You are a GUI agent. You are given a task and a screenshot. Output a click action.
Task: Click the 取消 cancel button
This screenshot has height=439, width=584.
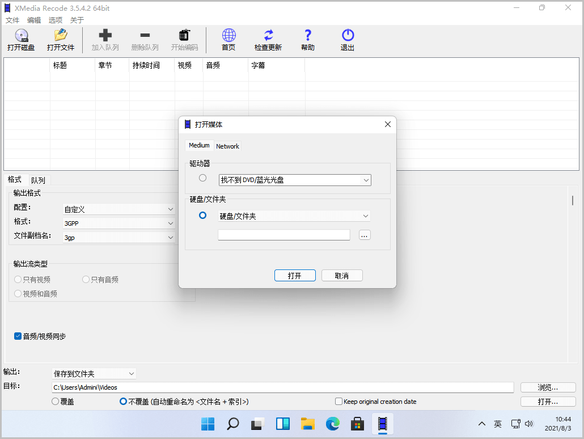[342, 276]
